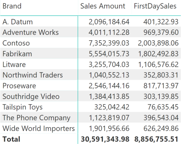Click total sales amount 30,591,343.98
The height and width of the screenshot is (144, 181).
(105, 139)
